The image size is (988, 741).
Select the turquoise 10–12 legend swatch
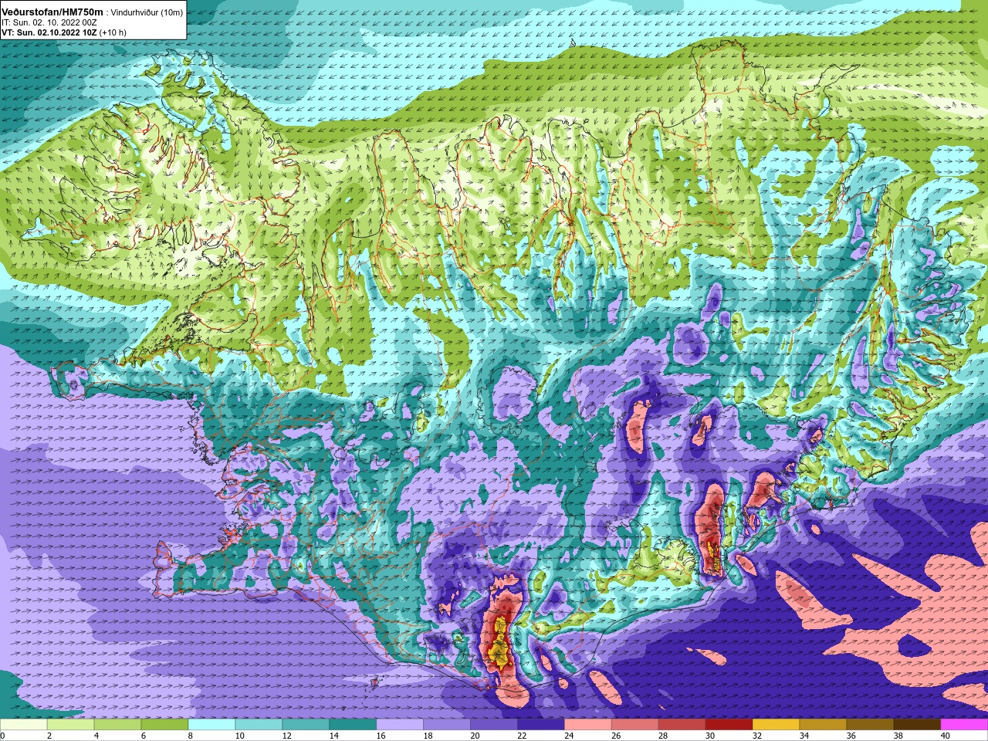(x=259, y=725)
